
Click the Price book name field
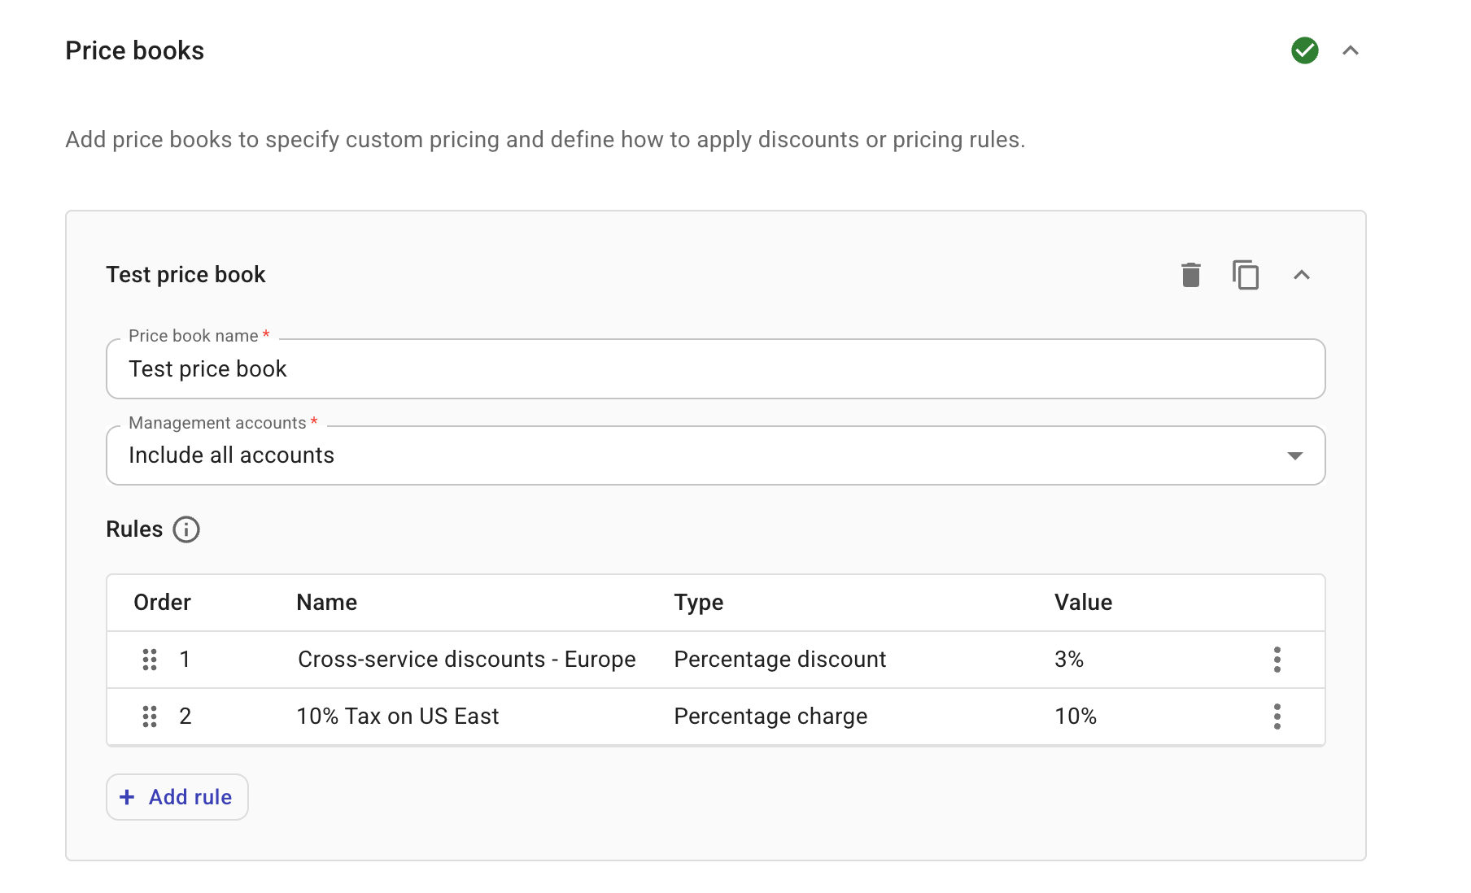[x=715, y=369]
